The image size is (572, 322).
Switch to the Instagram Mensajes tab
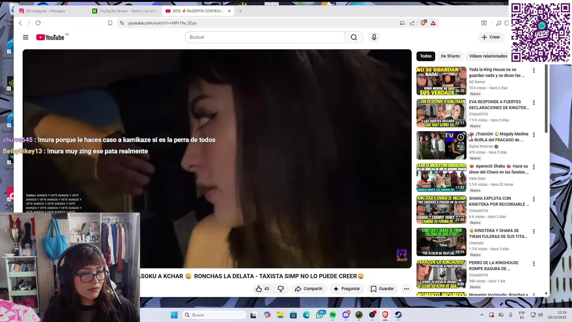pos(50,11)
